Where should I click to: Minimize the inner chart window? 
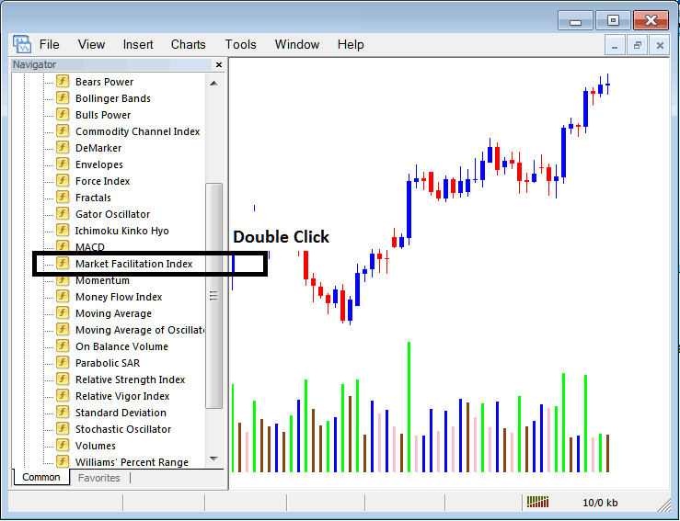click(615, 45)
